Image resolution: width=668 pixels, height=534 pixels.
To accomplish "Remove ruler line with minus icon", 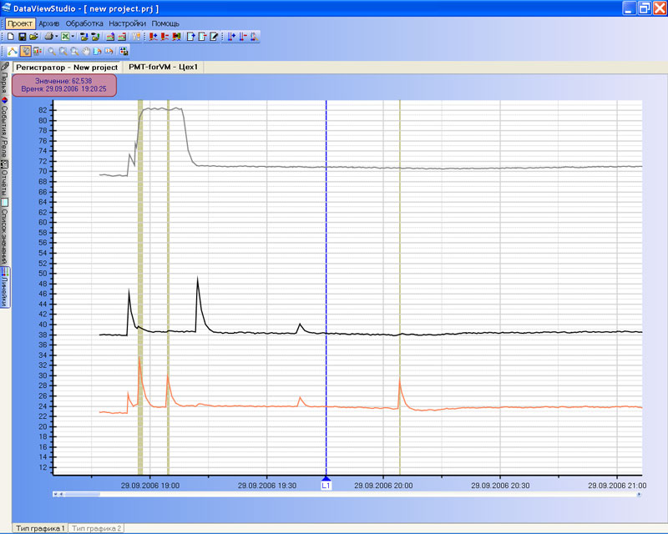I will pos(243,37).
